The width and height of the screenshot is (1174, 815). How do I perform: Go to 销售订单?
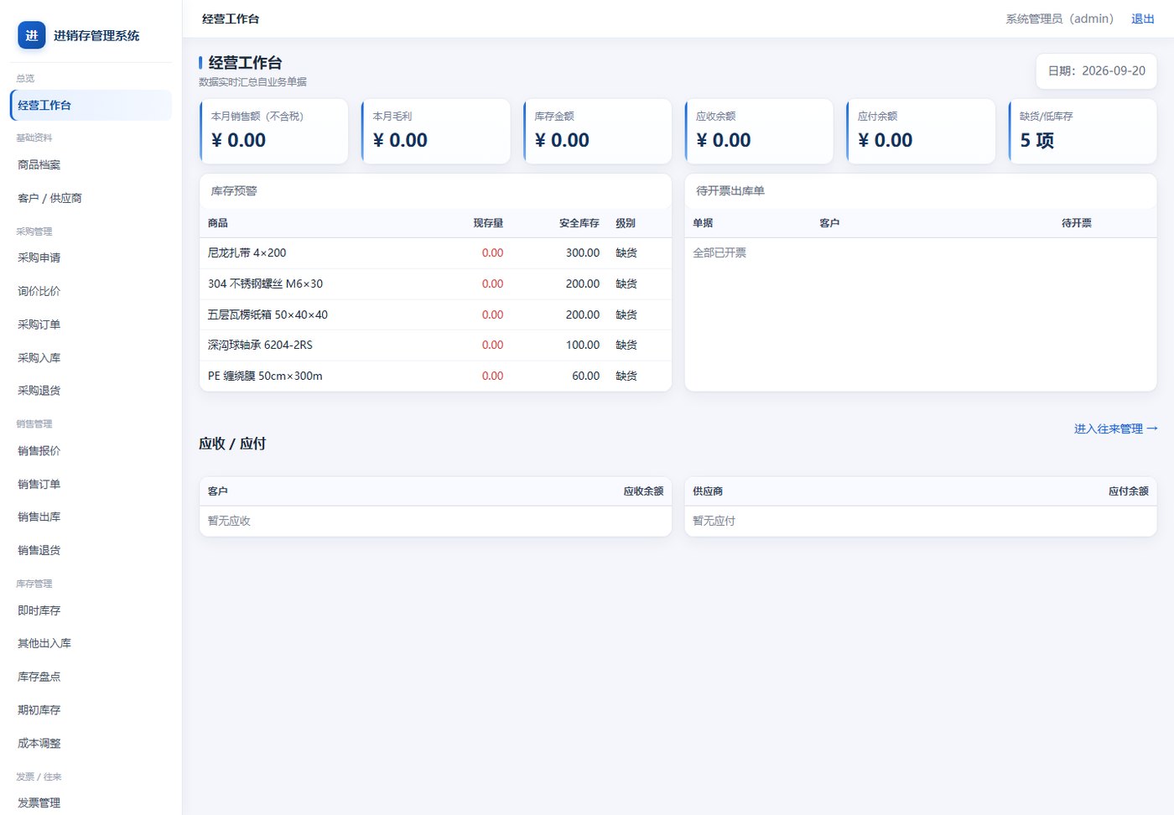[x=91, y=485]
